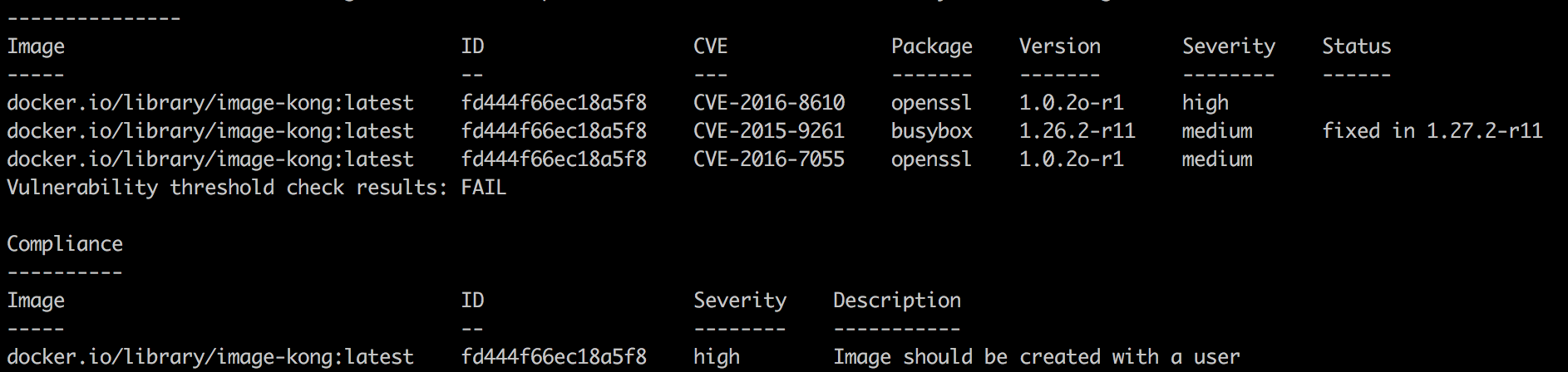
Task: Click the 'high' severity in first vulnerability row
Action: tap(1206, 103)
